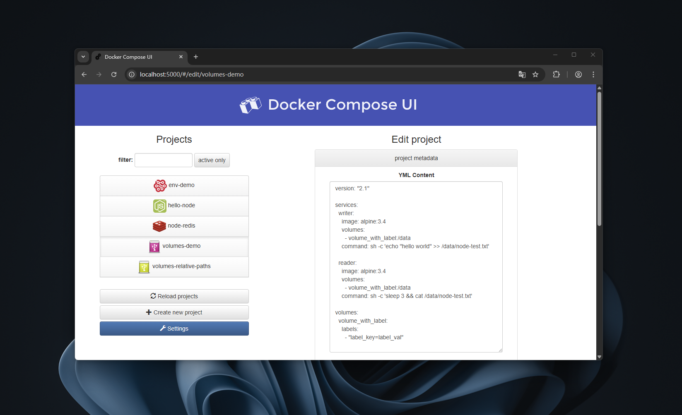682x415 pixels.
Task: Expand the project metadata section
Action: tap(416, 158)
